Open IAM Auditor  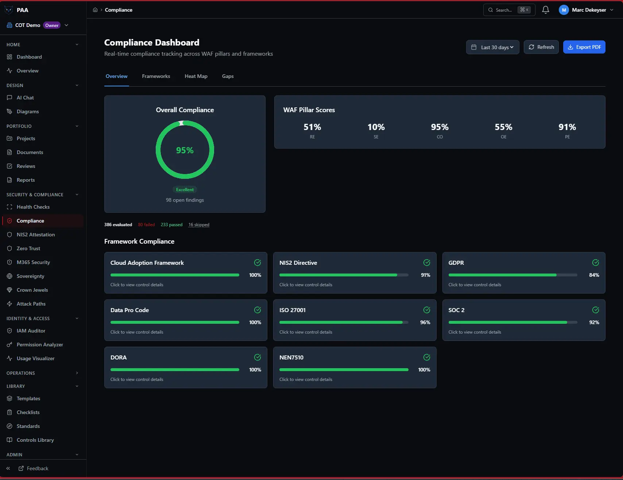click(43, 331)
